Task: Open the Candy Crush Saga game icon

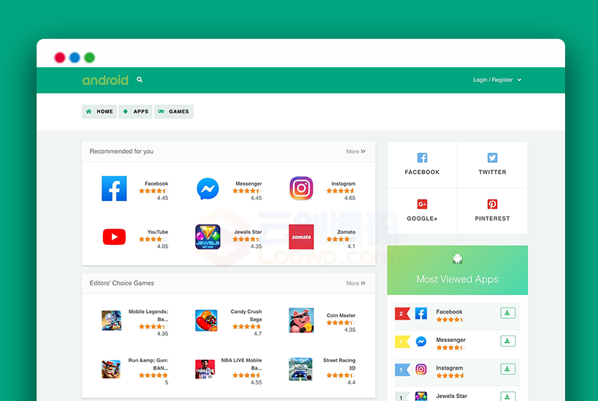Action: [206, 320]
